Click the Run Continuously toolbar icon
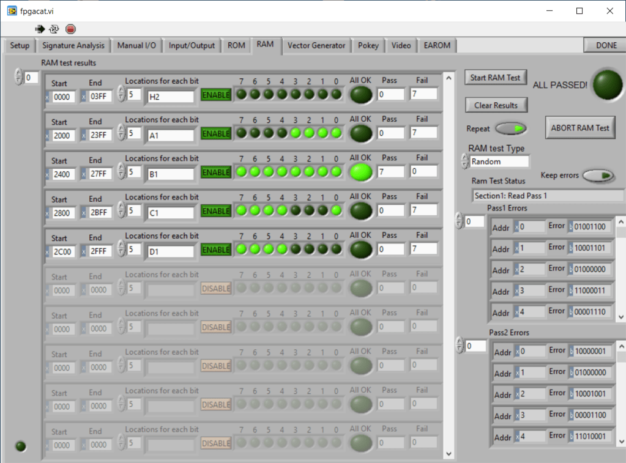Viewport: 626px width, 463px height. tap(54, 29)
